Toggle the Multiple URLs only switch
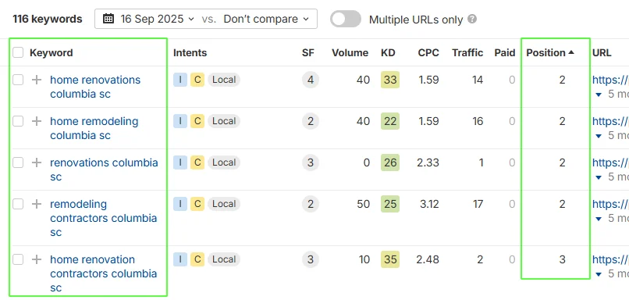Image resolution: width=629 pixels, height=300 pixels. point(346,19)
